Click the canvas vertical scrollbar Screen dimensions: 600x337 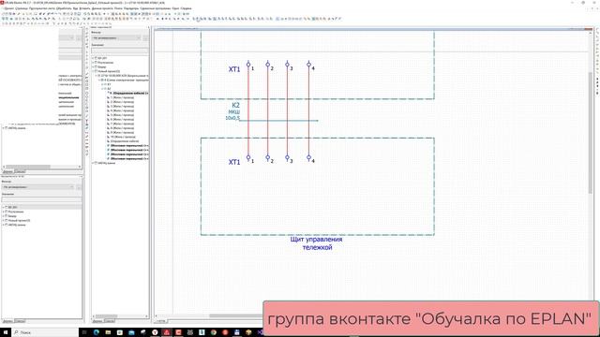tap(591, 134)
